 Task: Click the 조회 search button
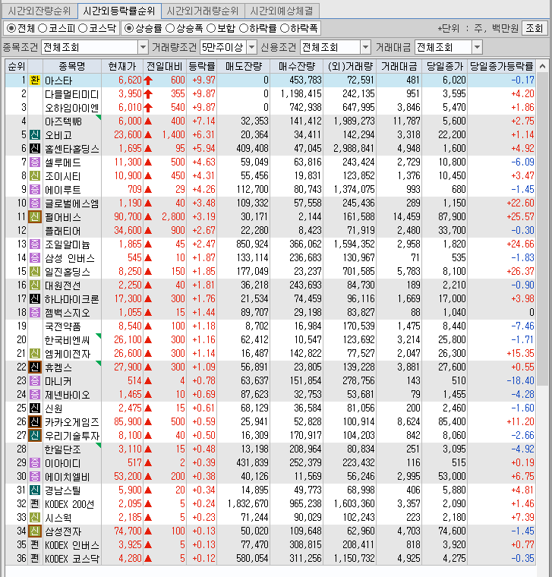(535, 28)
